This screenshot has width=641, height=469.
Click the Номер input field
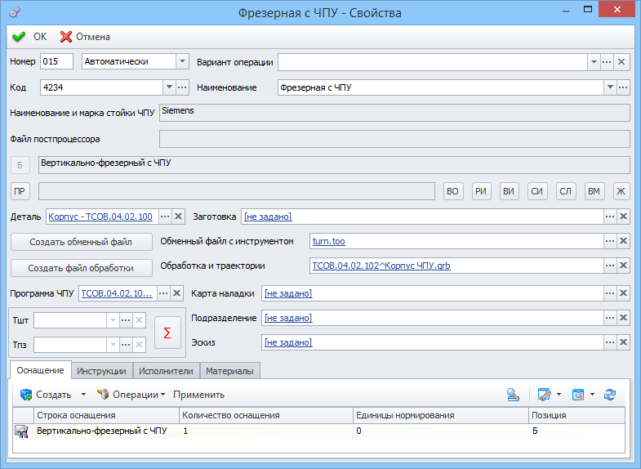[56, 62]
